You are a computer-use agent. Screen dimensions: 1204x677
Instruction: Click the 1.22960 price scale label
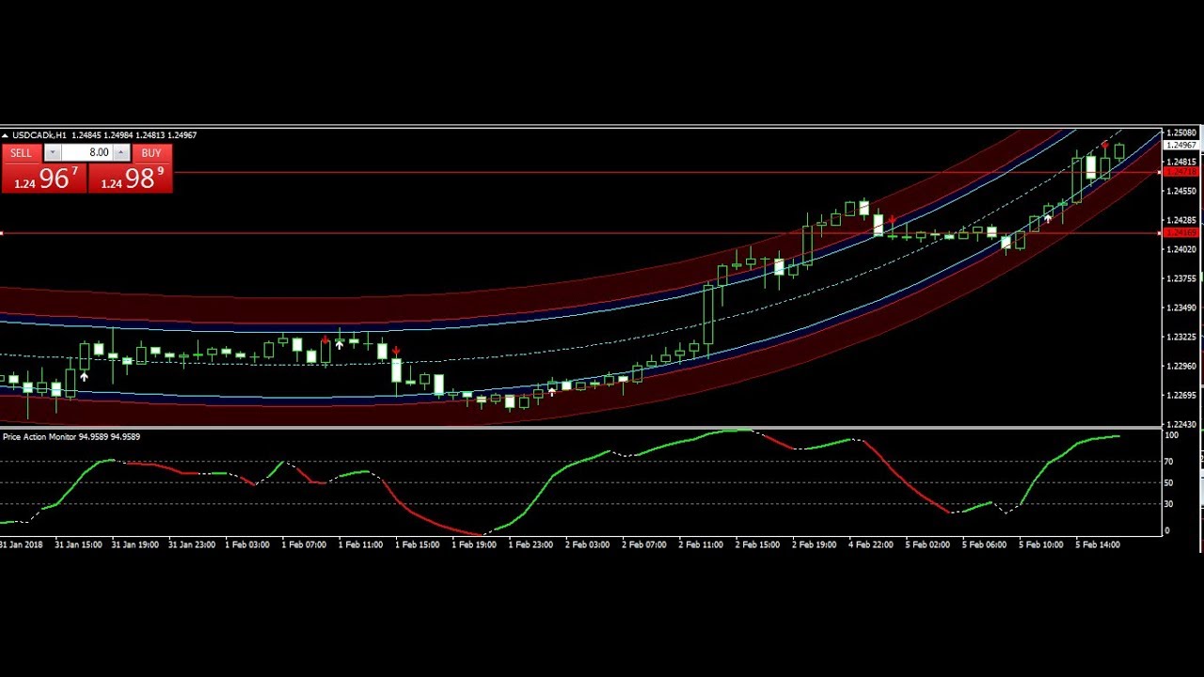[x=1181, y=366]
